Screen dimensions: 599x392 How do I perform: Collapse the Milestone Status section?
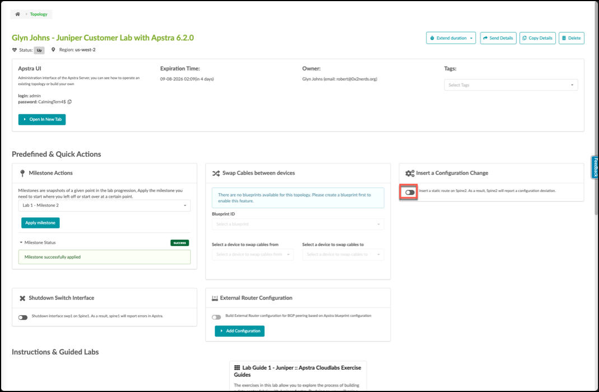(38, 242)
